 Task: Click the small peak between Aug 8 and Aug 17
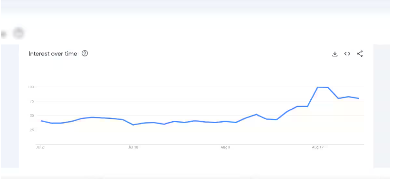click(256, 114)
